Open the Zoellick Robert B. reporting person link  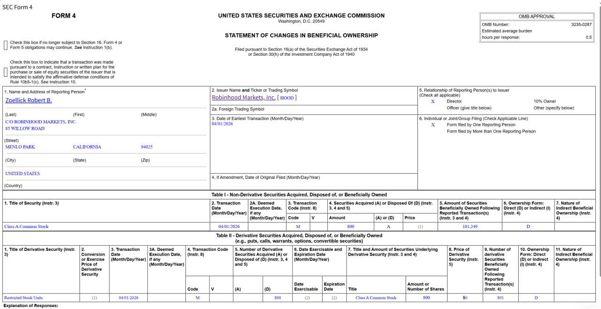click(29, 100)
